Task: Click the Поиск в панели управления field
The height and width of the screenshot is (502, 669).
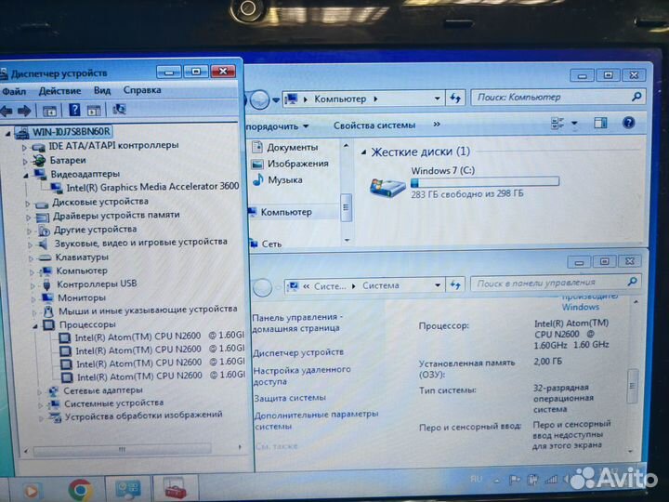Action: coord(556,283)
